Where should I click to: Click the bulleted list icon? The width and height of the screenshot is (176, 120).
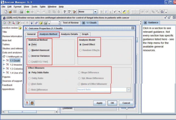pyautogui.click(x=133, y=12)
